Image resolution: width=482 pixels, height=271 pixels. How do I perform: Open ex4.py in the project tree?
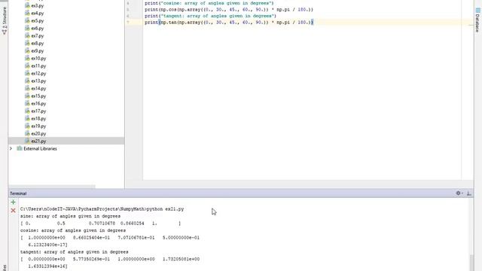[x=37, y=14]
